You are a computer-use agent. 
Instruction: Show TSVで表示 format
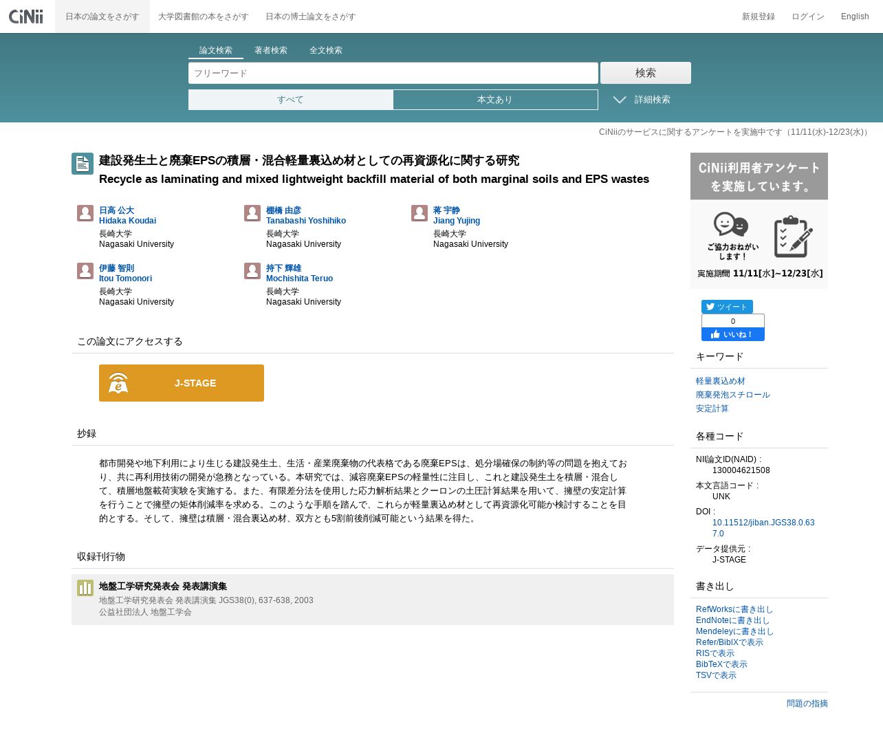click(x=716, y=675)
